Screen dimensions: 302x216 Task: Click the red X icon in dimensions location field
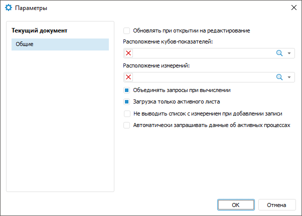coord(128,77)
